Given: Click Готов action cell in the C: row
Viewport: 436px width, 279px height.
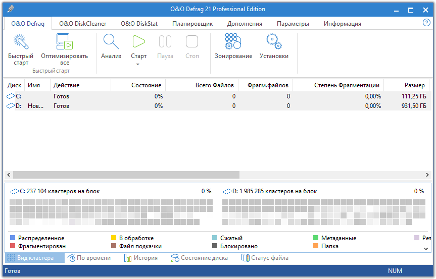Looking at the screenshot, I should (x=61, y=96).
